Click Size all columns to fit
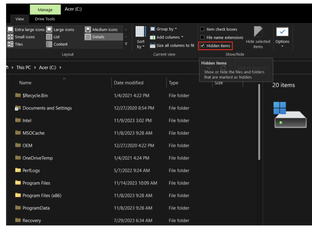Screen dimensions: 312x228 pyautogui.click(x=172, y=45)
